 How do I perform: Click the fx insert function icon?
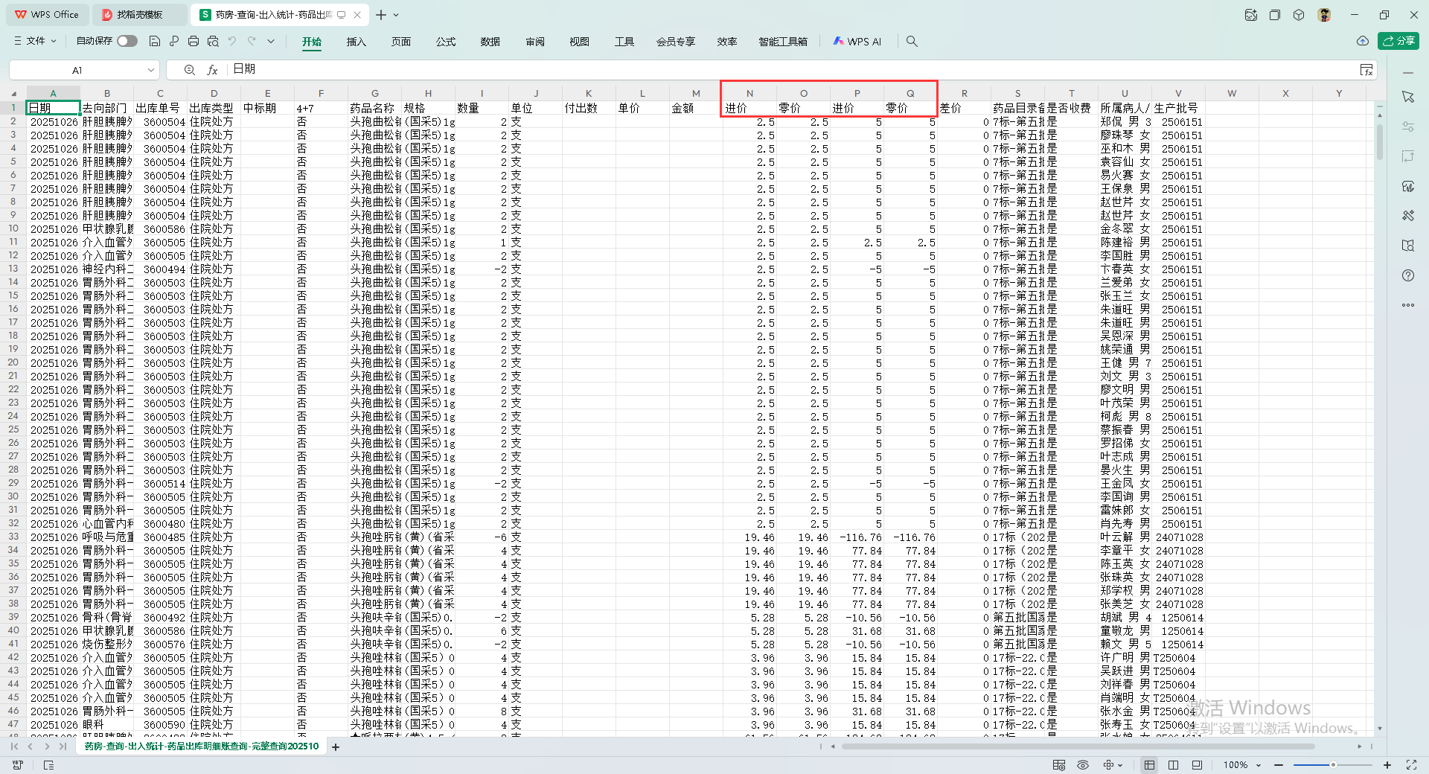[212, 70]
